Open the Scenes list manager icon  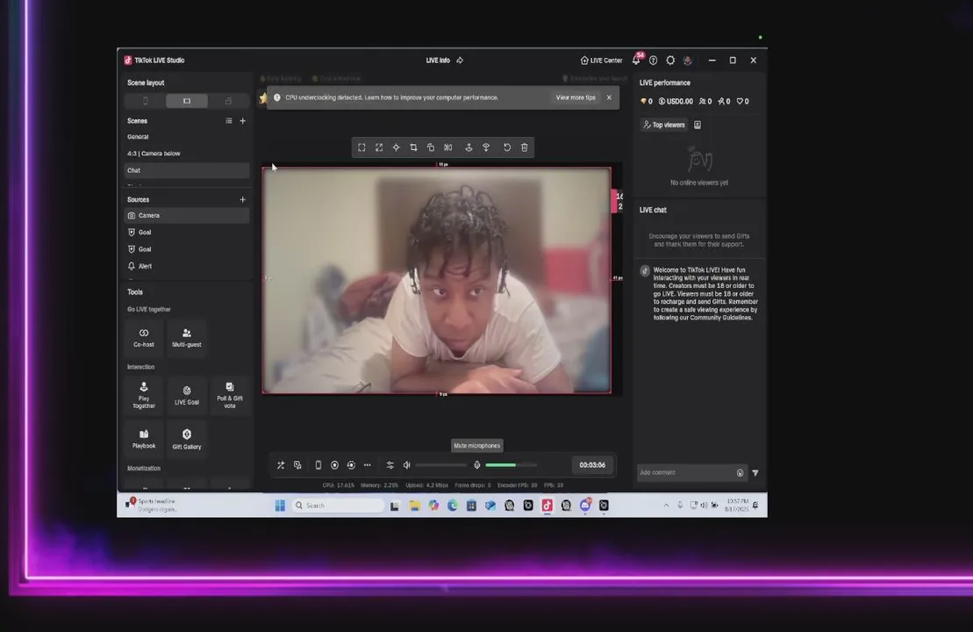pos(229,121)
